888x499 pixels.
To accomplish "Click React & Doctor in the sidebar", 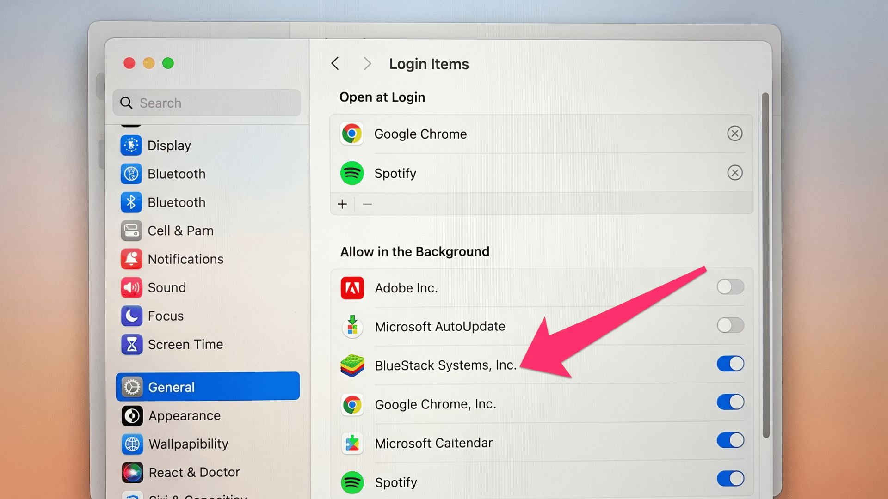I will (194, 472).
